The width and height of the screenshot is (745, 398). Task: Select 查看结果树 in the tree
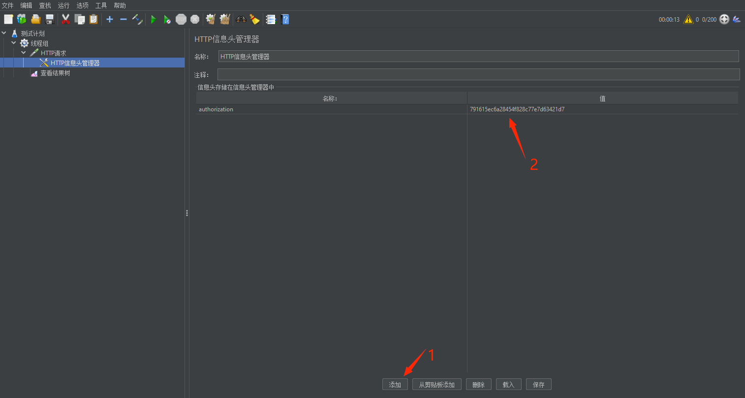[55, 73]
